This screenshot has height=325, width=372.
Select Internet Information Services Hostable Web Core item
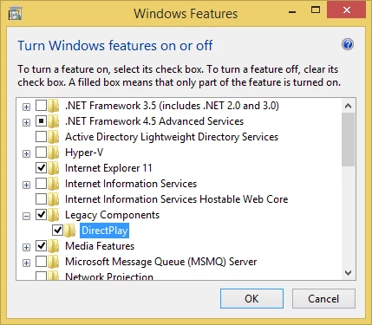pyautogui.click(x=176, y=199)
